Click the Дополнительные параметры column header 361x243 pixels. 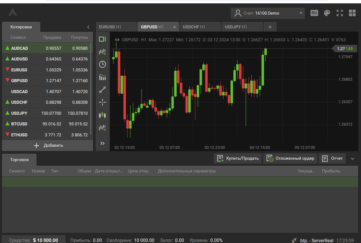(187, 171)
